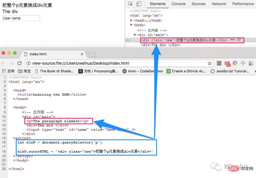Open a new tab button
Screen dimensions: 256x178
pos(92,54)
